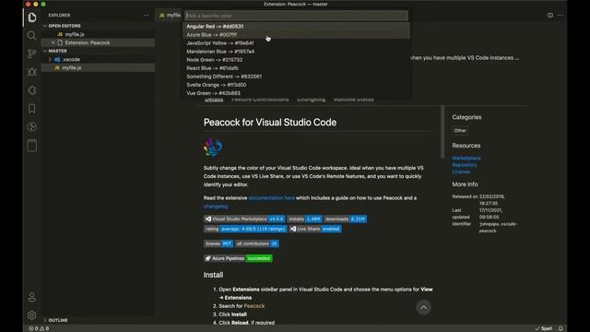Click the Peacock for Visual Studio Code heading
This screenshot has height=332, width=590.
click(x=270, y=123)
